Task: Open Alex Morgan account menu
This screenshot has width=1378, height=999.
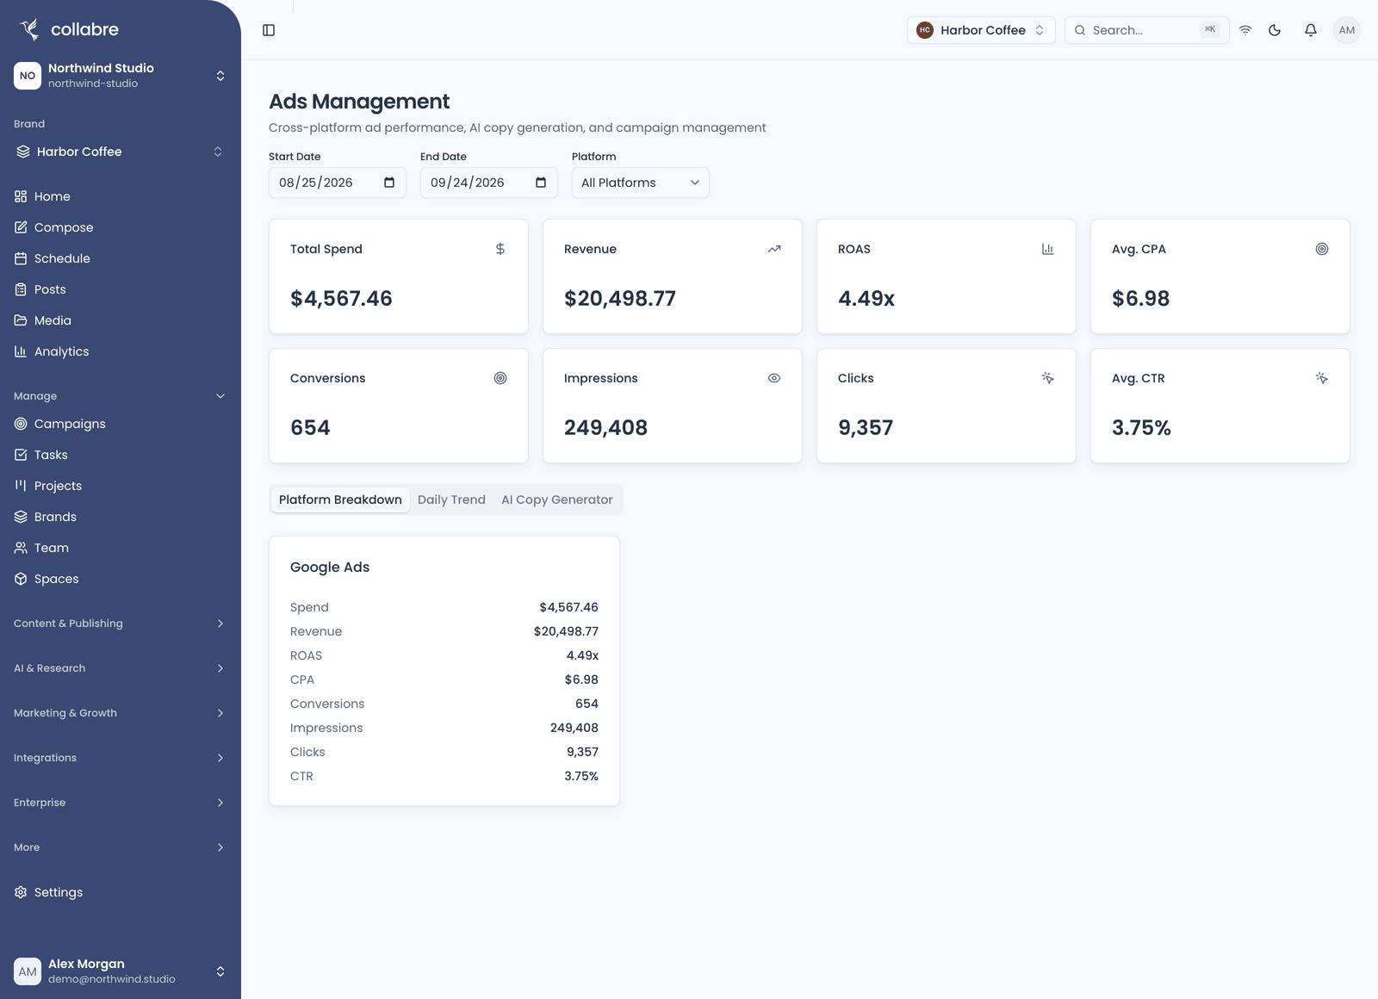Action: [121, 971]
